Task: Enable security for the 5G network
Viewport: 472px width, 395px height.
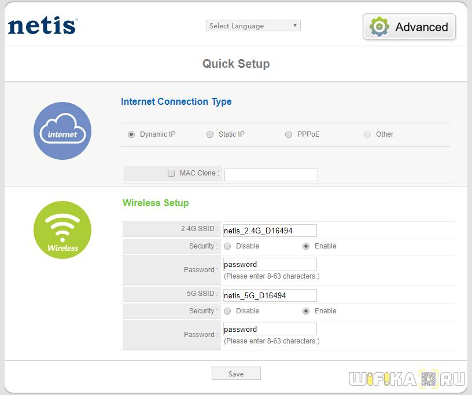Action: [x=306, y=311]
